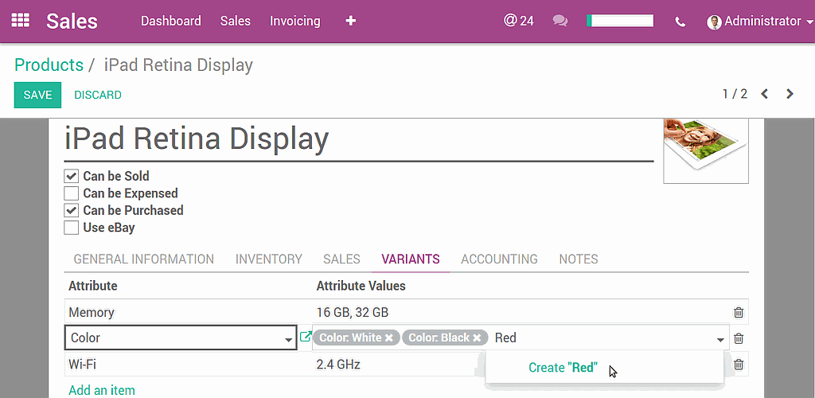This screenshot has width=815, height=398.
Task: Enable the Can be Expensed checkbox
Action: pyautogui.click(x=72, y=193)
